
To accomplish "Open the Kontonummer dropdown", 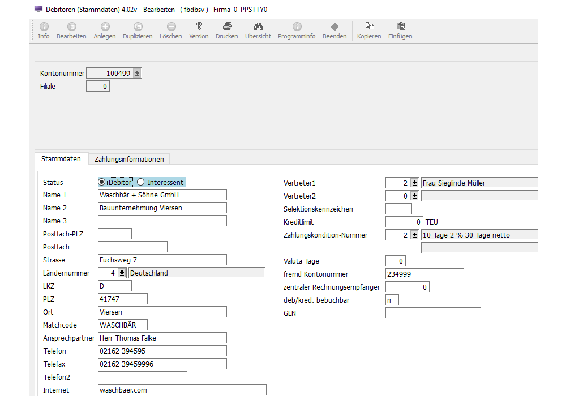I will click(x=137, y=73).
